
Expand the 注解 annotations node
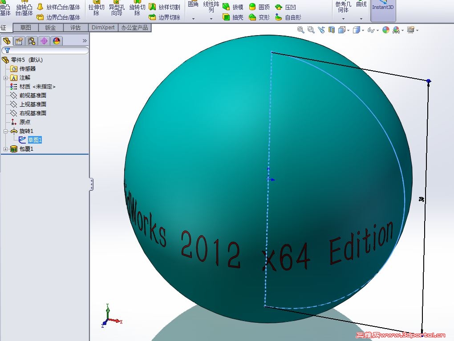5,78
